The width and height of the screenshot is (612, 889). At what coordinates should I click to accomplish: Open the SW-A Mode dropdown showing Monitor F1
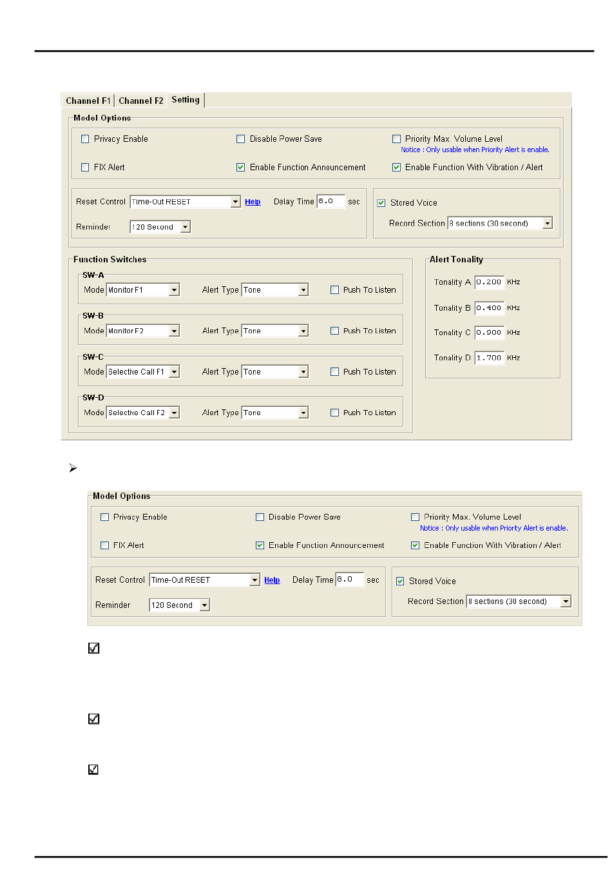[x=143, y=290]
